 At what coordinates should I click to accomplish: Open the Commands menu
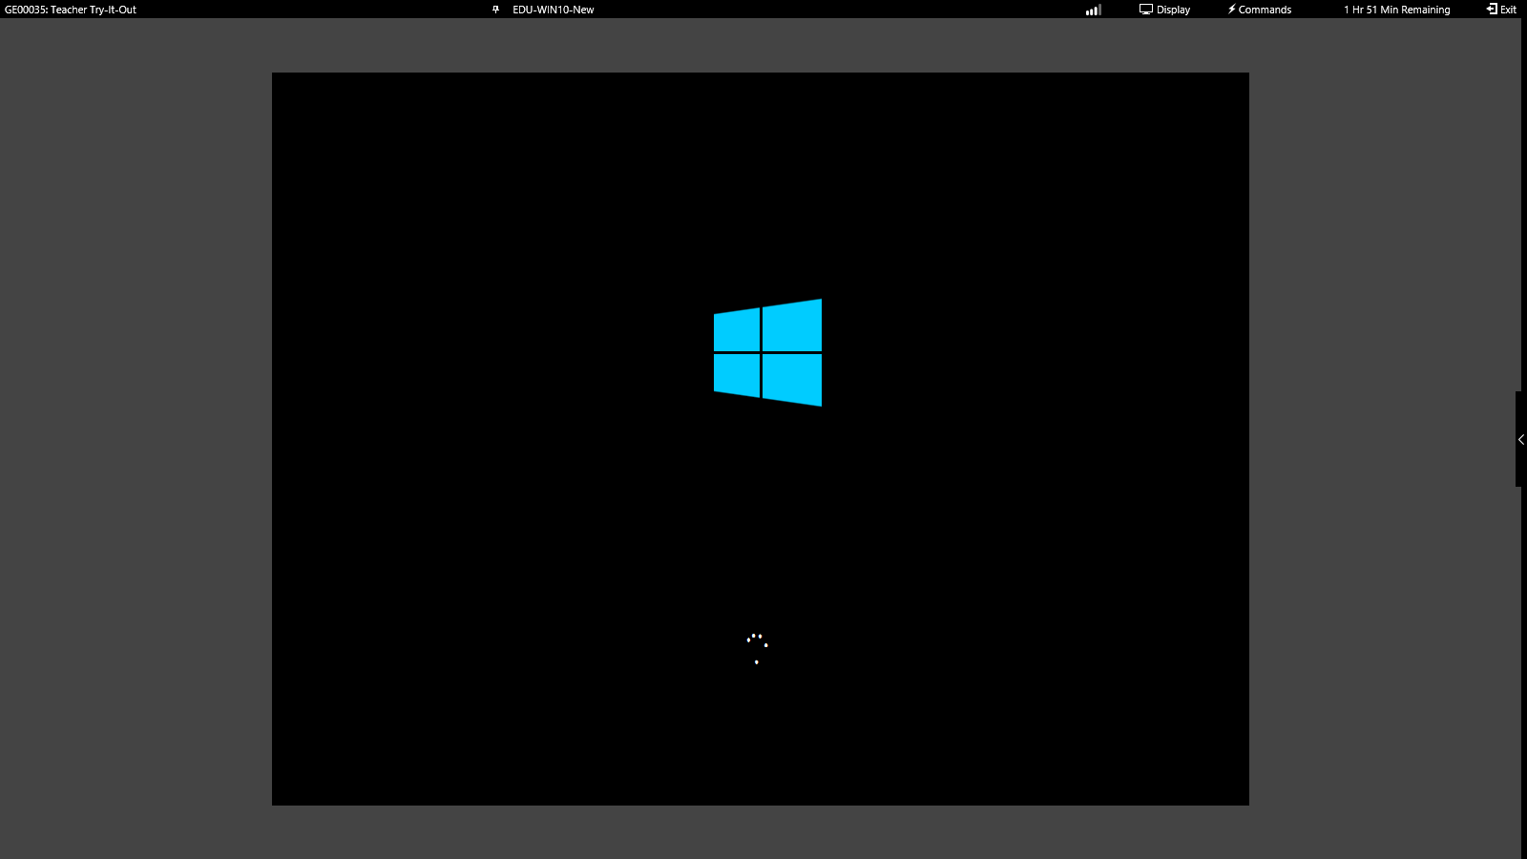(1259, 10)
